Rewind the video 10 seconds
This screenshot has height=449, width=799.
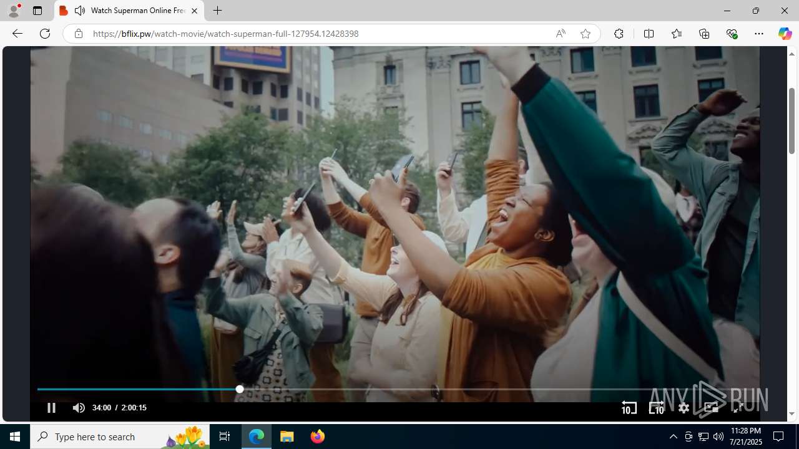[629, 408]
